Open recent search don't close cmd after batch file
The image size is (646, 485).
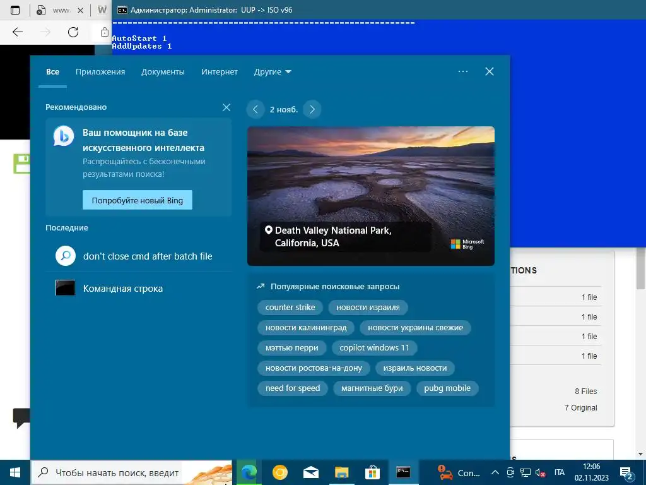[x=138, y=256]
